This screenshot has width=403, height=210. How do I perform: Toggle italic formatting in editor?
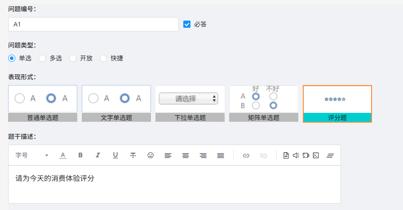(98, 155)
